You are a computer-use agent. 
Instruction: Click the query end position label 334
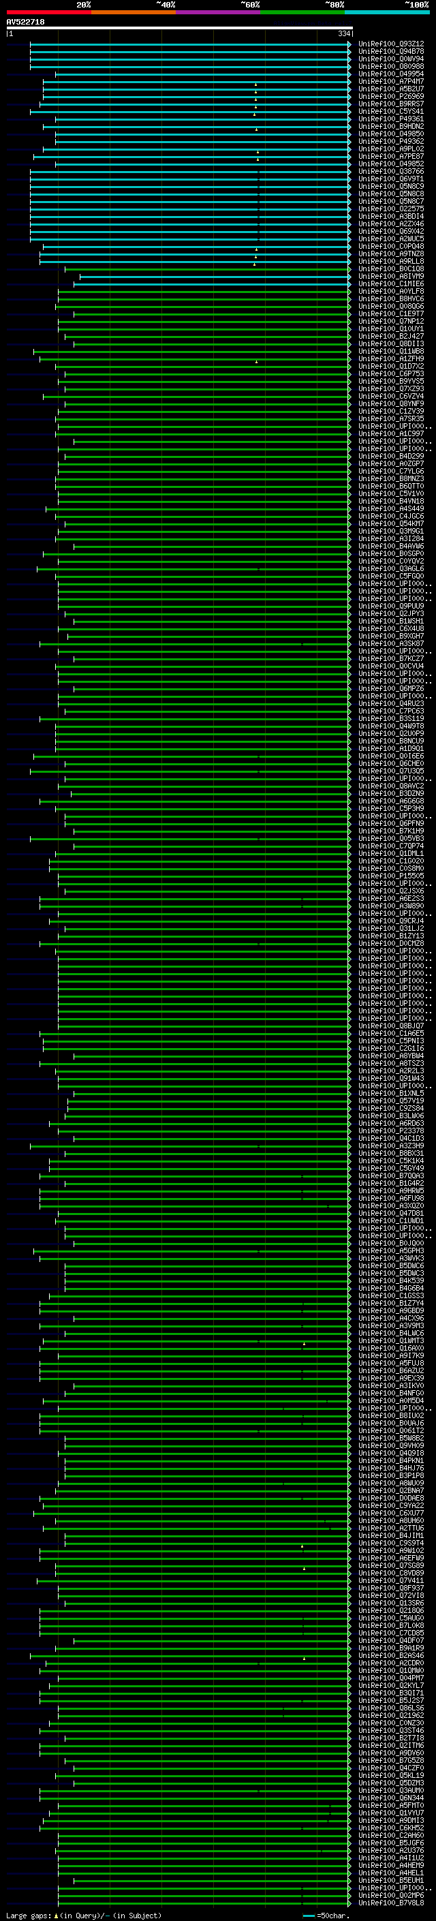pos(343,33)
